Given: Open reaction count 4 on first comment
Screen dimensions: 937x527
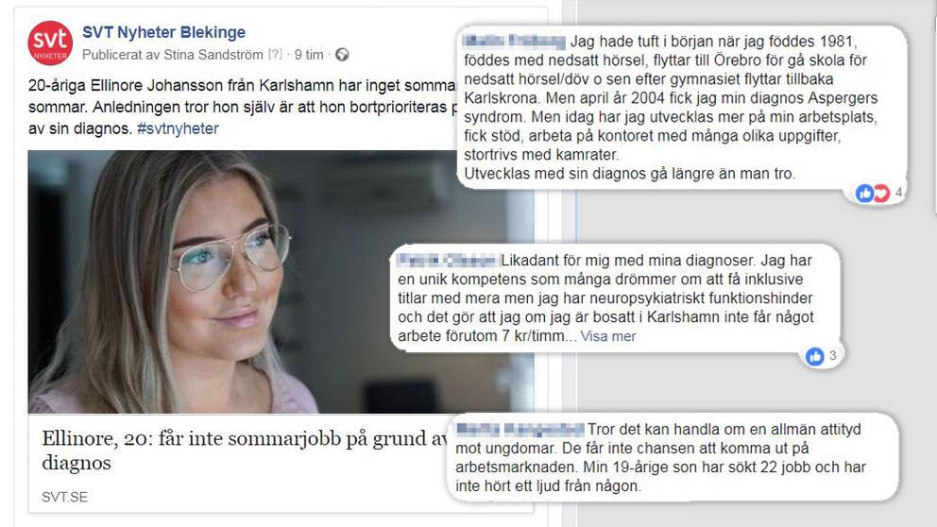Looking at the screenshot, I should [898, 193].
